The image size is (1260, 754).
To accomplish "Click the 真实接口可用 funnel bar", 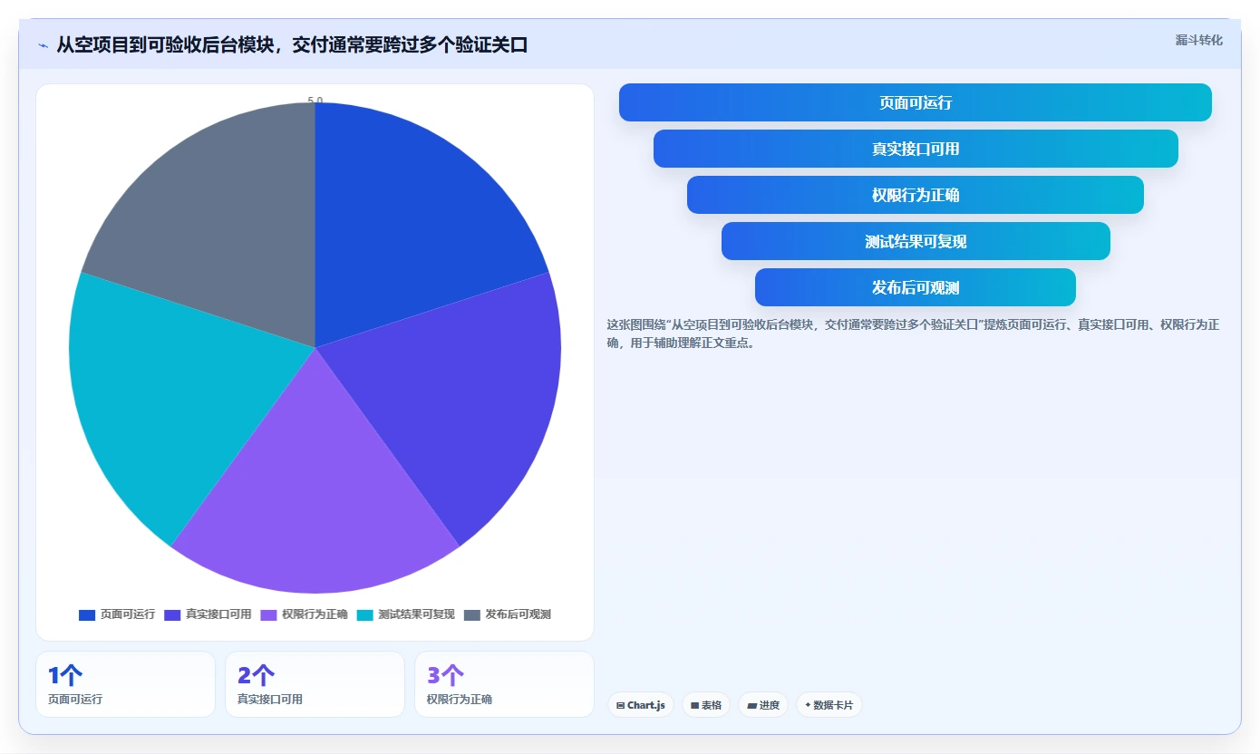I will [x=916, y=149].
